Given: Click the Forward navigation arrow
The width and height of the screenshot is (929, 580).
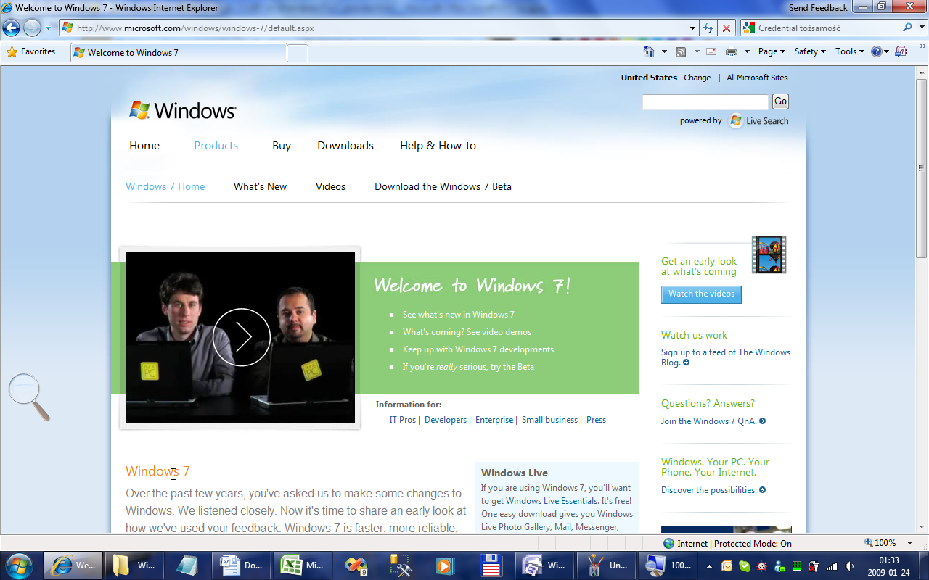Looking at the screenshot, I should point(33,28).
